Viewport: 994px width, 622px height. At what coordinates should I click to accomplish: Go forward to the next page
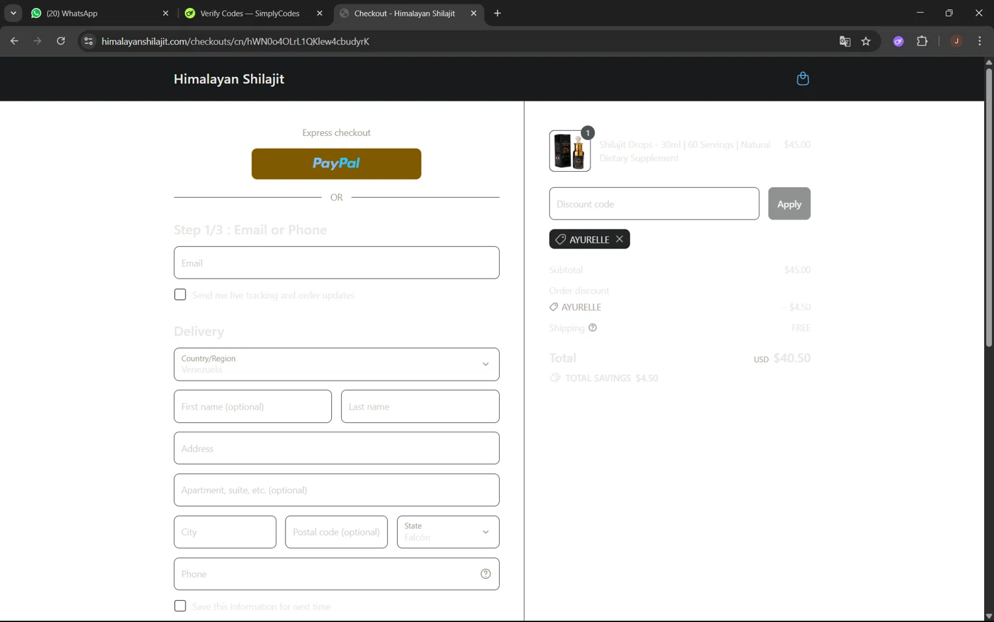pyautogui.click(x=38, y=41)
